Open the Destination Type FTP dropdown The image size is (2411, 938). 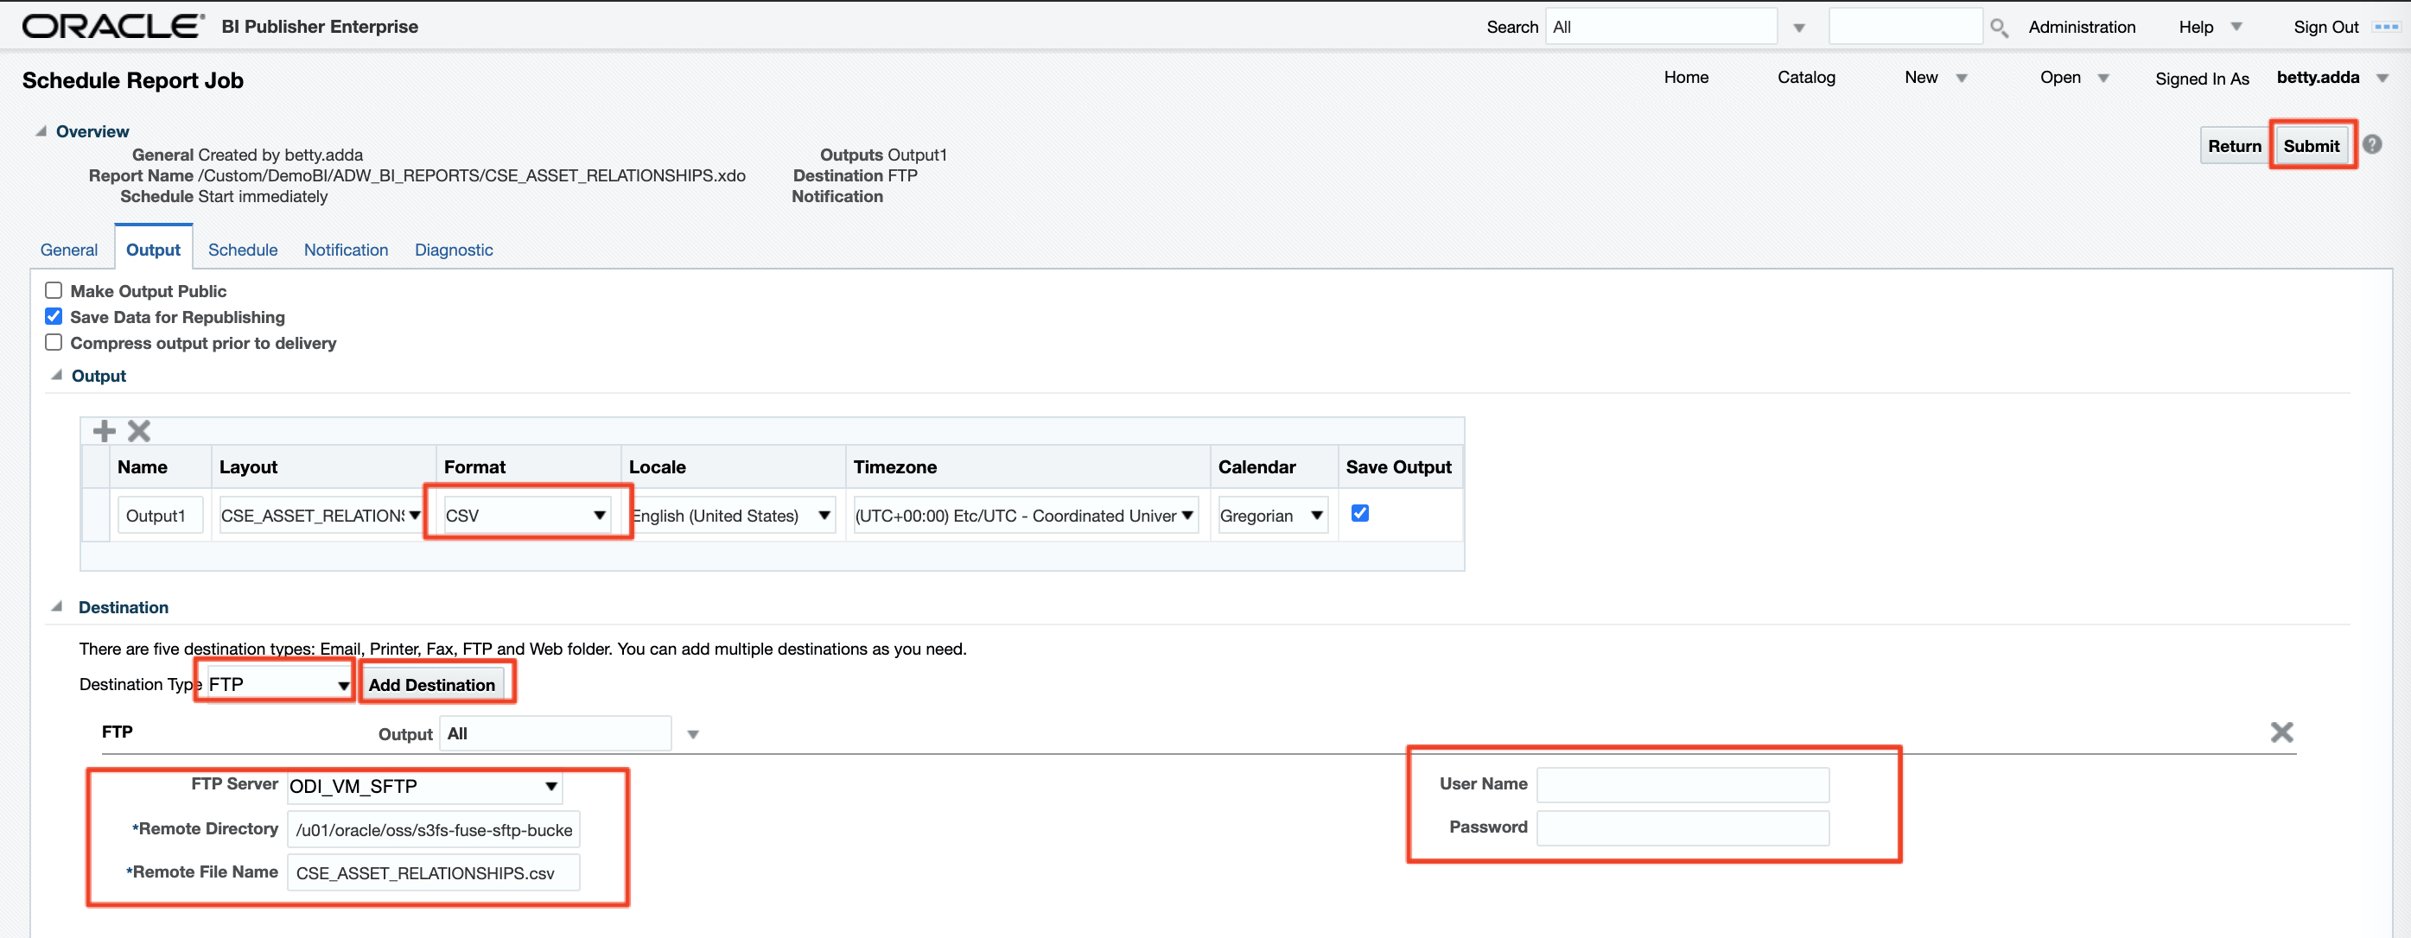click(x=278, y=685)
